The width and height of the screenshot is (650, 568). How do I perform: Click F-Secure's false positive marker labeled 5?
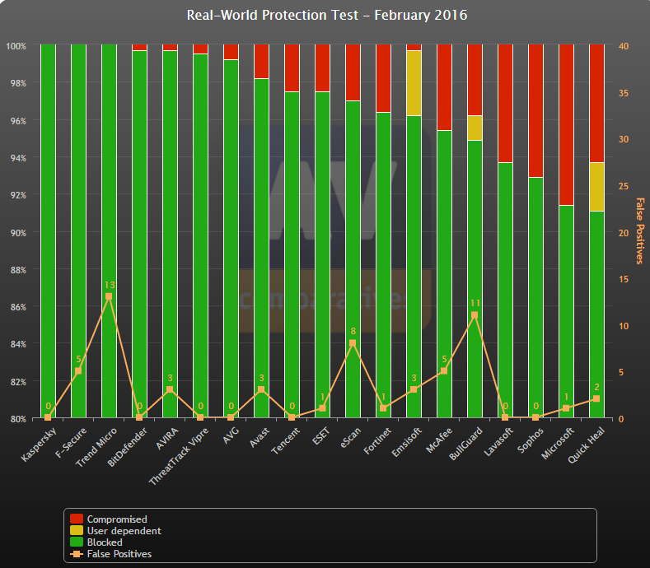tap(78, 370)
